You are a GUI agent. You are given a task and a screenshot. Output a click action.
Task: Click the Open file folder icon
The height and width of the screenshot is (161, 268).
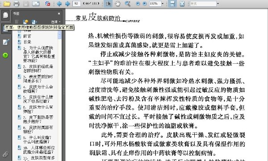[7, 4]
